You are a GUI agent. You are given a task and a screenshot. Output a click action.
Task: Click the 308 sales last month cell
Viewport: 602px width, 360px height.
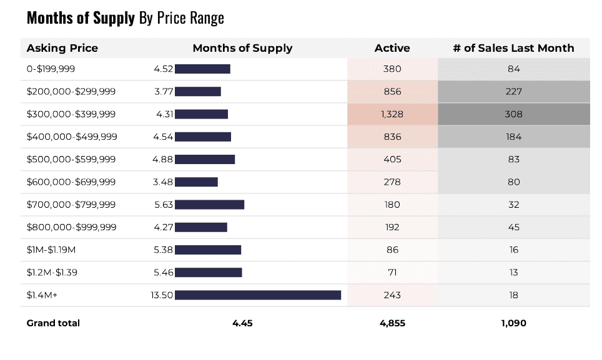[x=514, y=114]
